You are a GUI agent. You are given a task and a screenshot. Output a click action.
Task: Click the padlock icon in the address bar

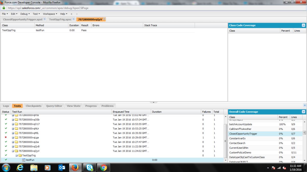4,8
